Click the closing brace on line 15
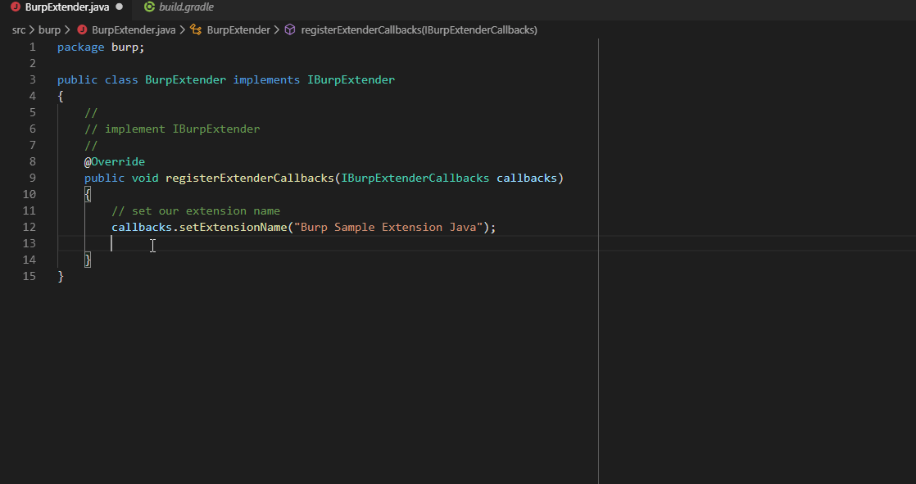916x484 pixels. 61,276
